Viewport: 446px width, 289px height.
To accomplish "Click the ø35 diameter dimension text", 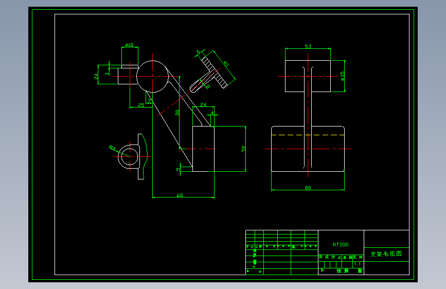I will [343, 76].
